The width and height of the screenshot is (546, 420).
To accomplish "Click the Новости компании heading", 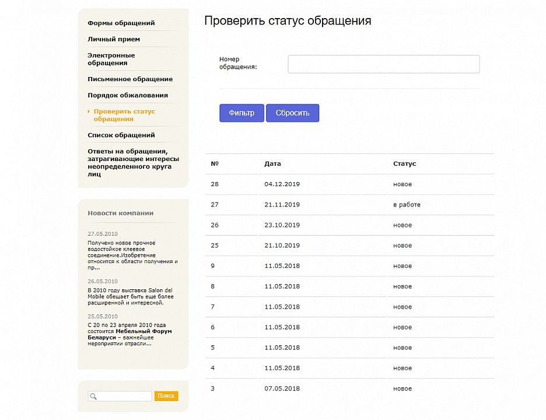I will tap(121, 213).
